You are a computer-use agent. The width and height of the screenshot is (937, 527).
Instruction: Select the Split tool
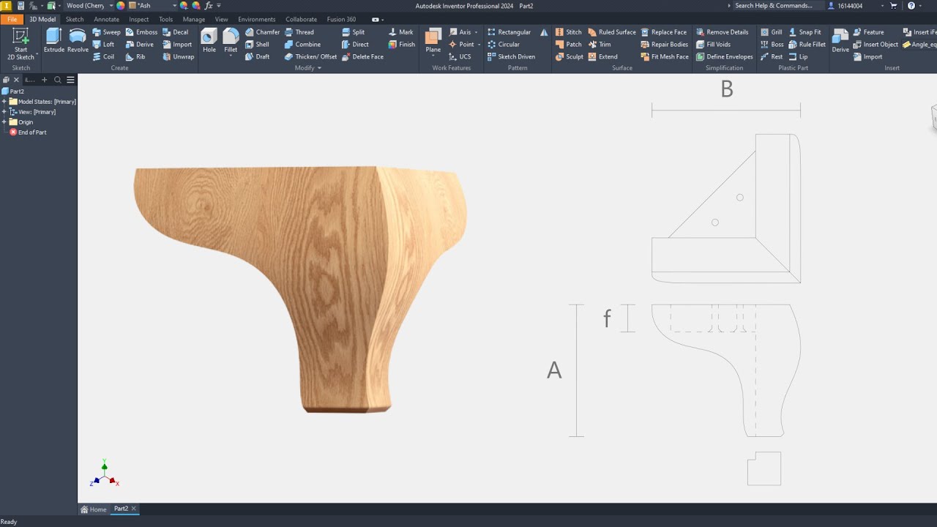click(x=353, y=32)
